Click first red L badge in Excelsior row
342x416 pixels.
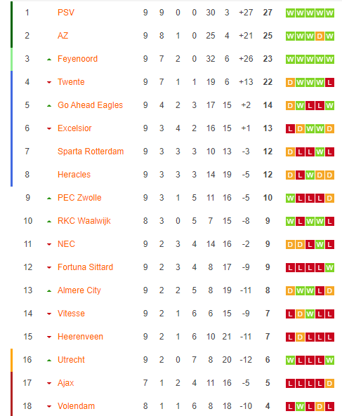[x=290, y=128]
